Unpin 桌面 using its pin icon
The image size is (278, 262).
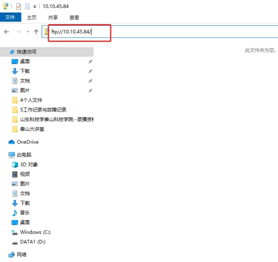(x=90, y=62)
